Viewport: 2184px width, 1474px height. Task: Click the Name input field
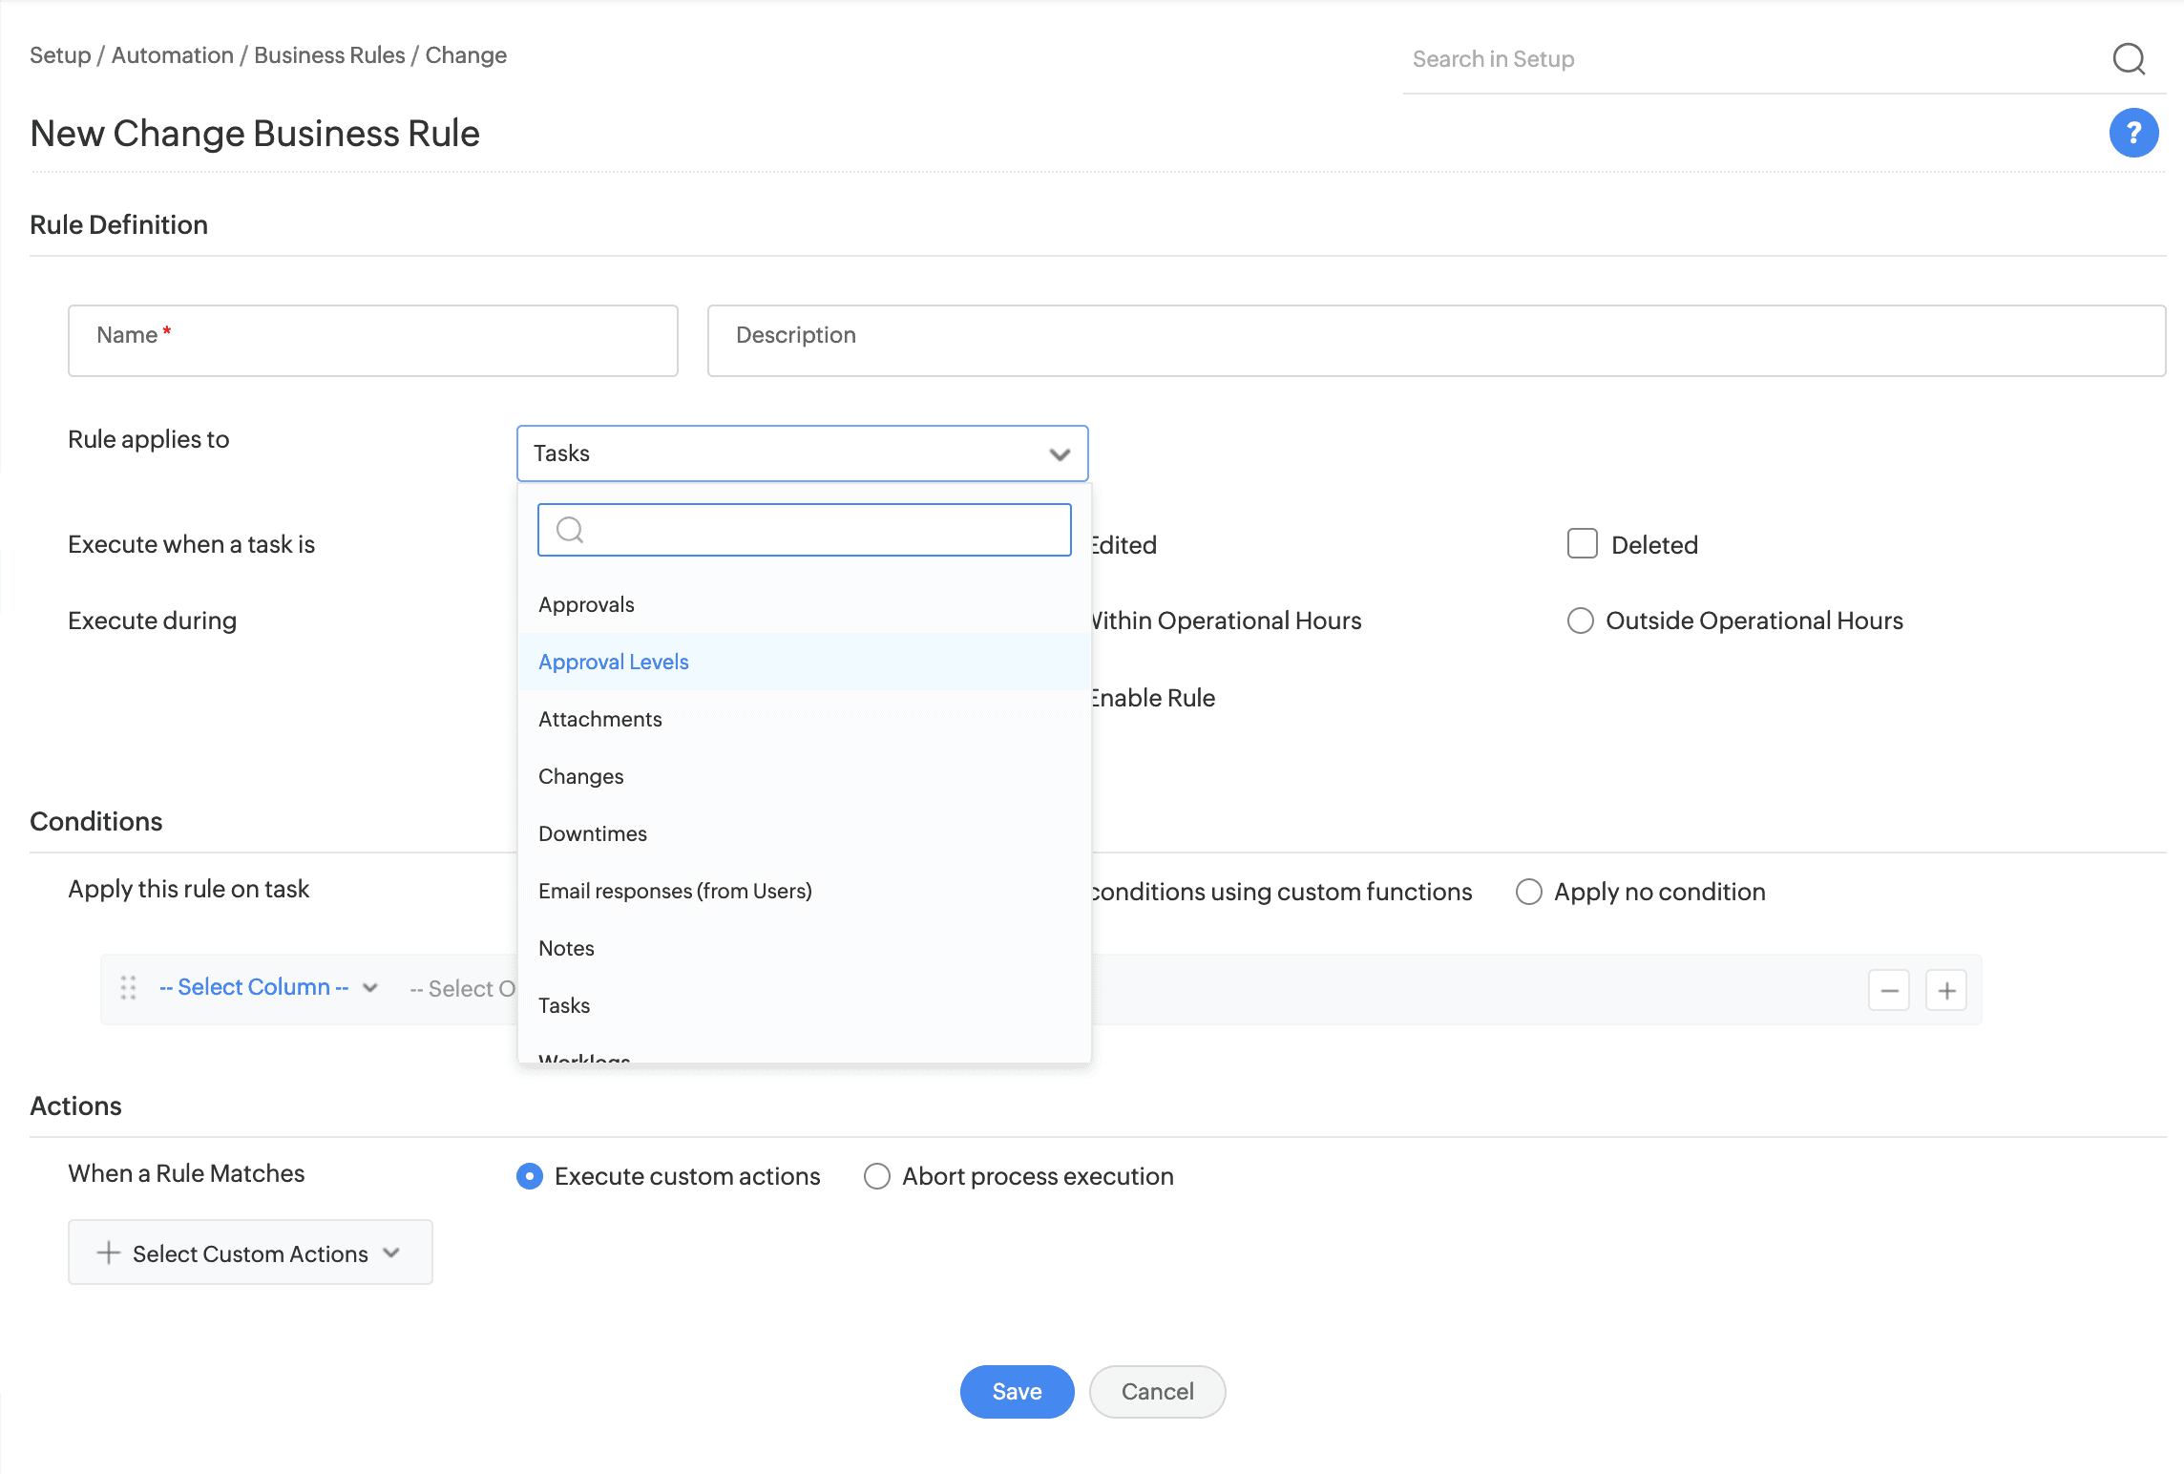point(372,341)
